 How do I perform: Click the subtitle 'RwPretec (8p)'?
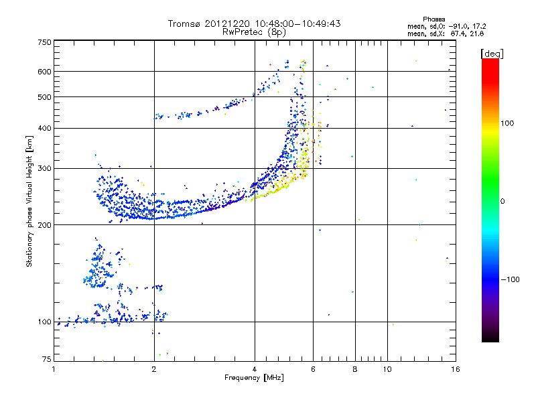click(x=254, y=32)
